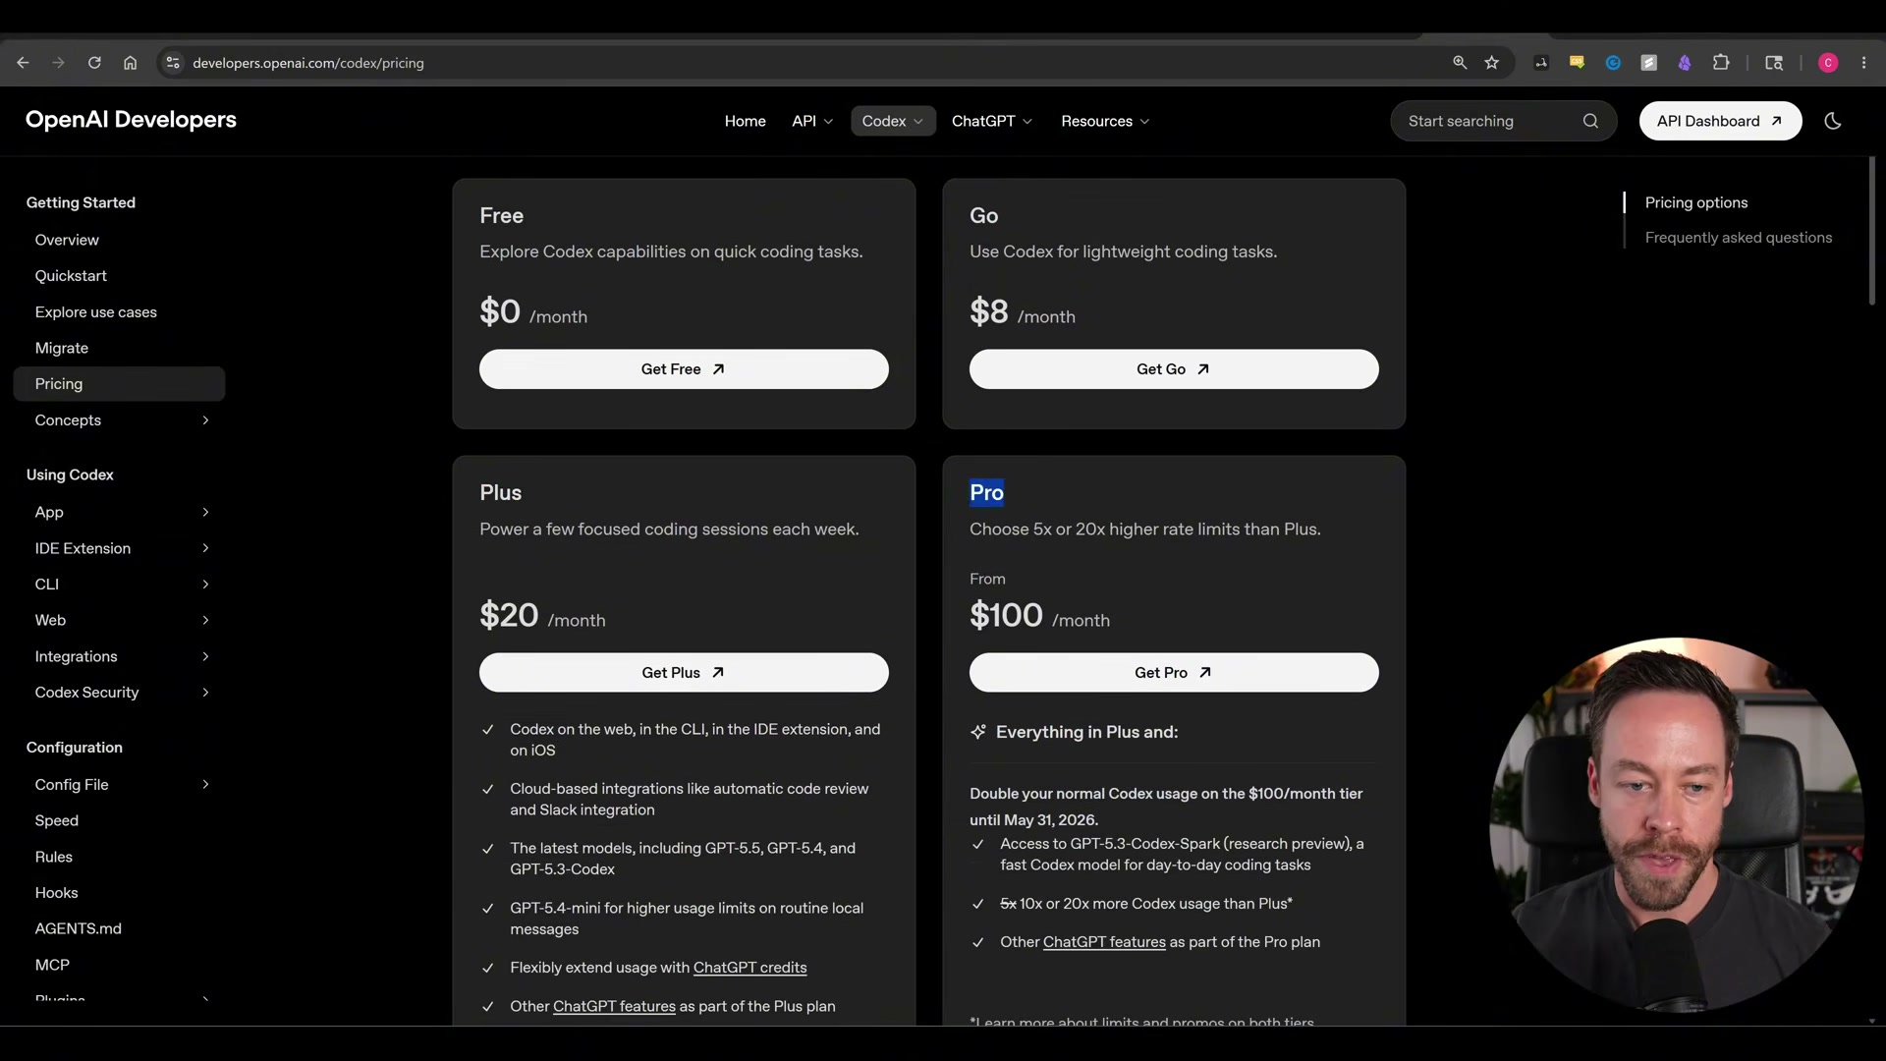The width and height of the screenshot is (1886, 1061).
Task: Open the profile avatar in browser toolbar
Action: point(1828,63)
